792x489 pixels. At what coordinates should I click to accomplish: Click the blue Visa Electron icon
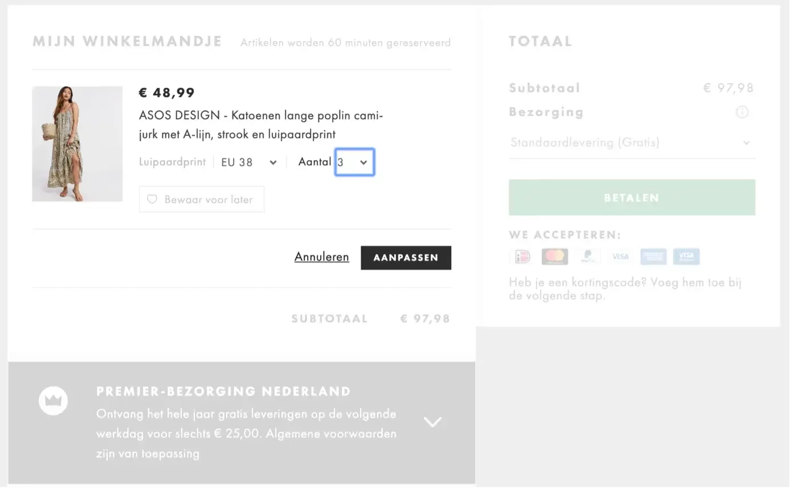pyautogui.click(x=686, y=257)
